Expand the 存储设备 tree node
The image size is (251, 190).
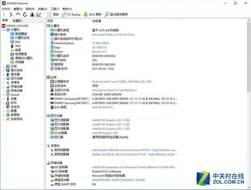pyautogui.click(x=4, y=86)
